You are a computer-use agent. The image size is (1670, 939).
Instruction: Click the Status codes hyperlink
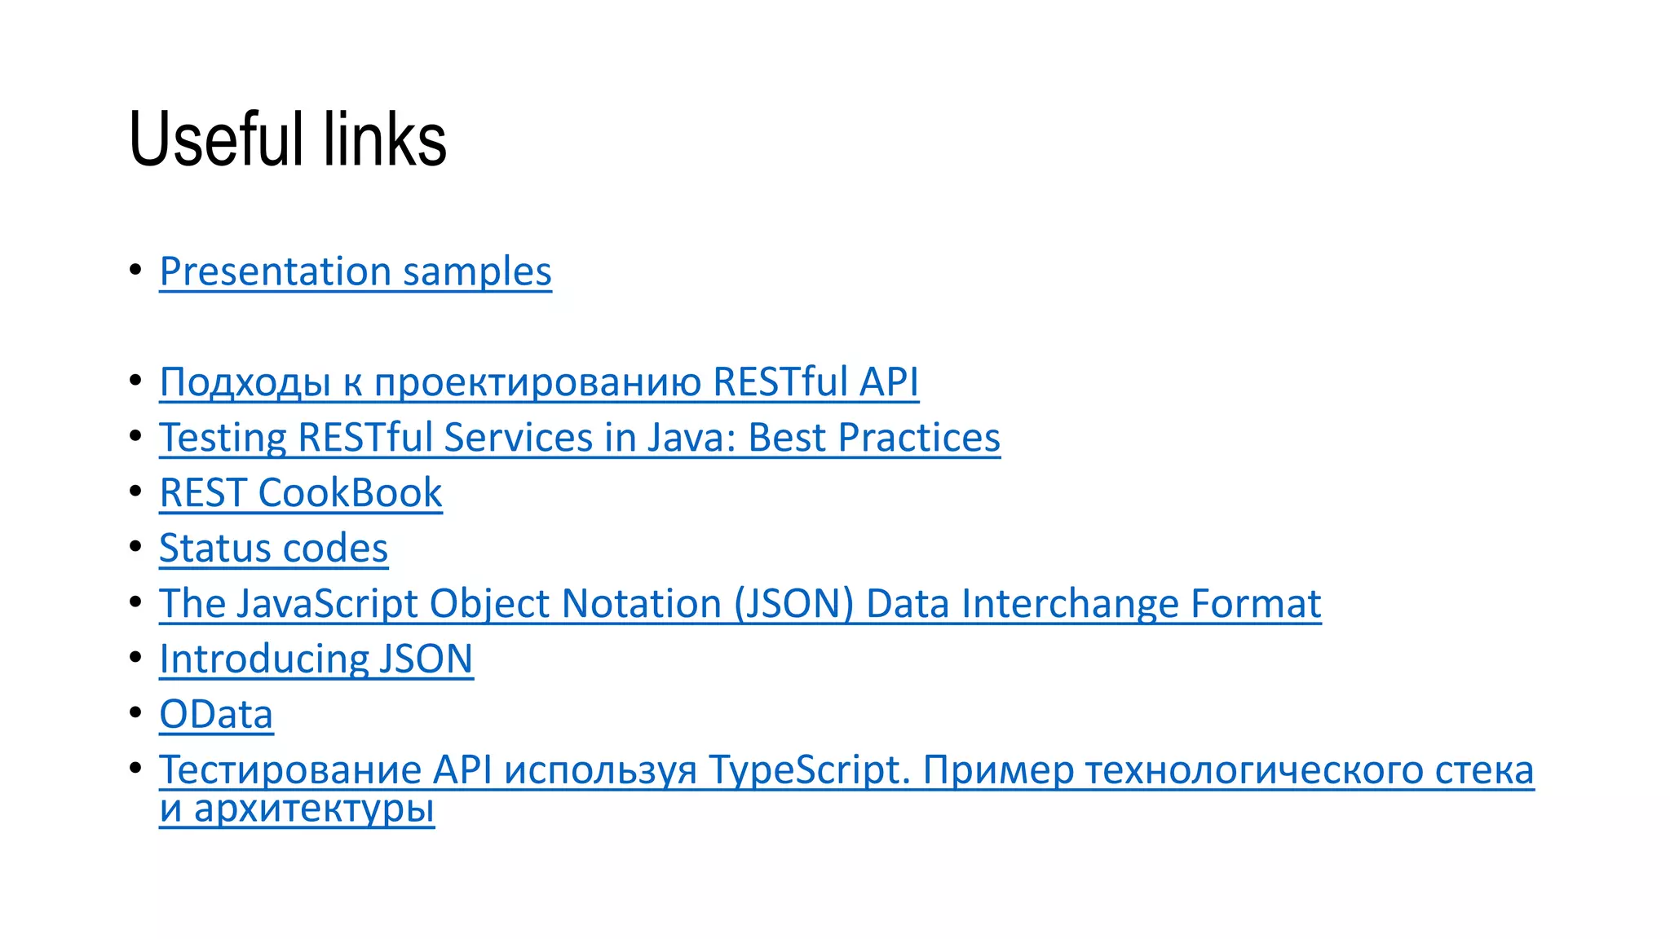pyautogui.click(x=273, y=549)
